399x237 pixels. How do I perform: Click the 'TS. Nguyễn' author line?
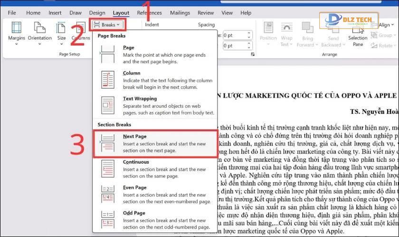(x=374, y=111)
